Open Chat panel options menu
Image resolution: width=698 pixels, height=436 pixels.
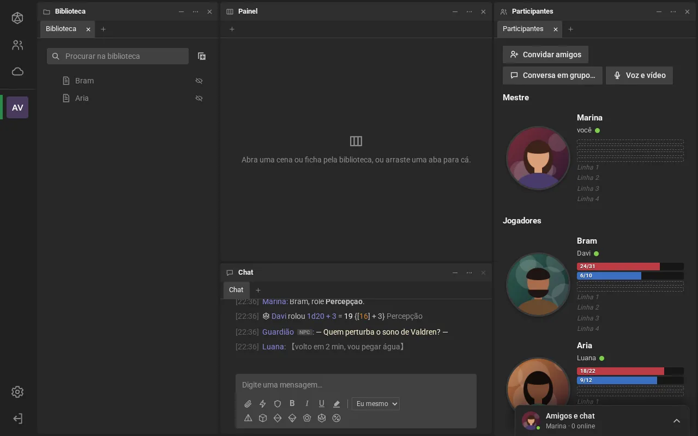pos(469,272)
